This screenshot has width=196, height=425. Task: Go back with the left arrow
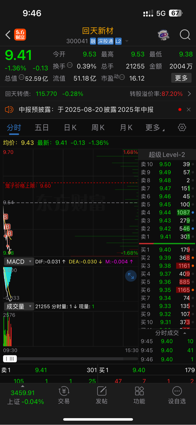[x=8, y=35]
